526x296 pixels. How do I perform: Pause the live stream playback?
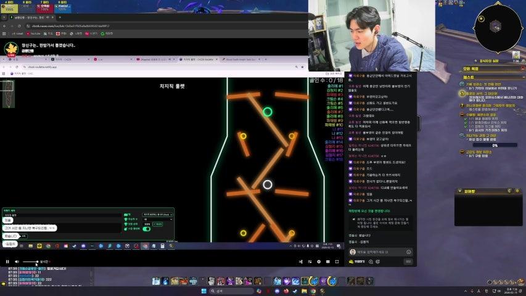tap(7, 261)
